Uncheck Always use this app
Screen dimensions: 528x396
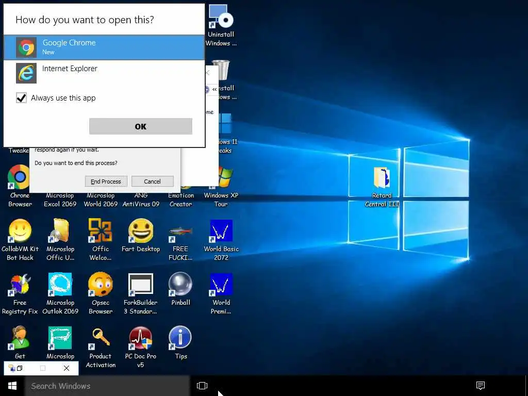(21, 98)
